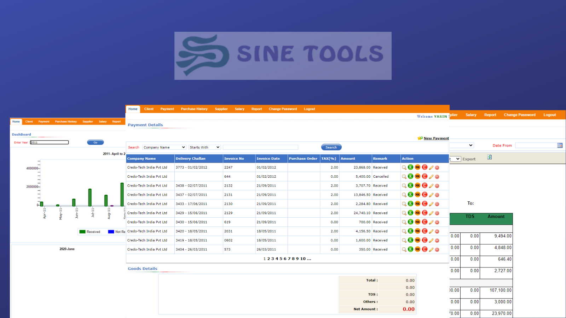Open the view magnifier for invoice 2247
Screen dimensions: 566x318
tap(404, 167)
